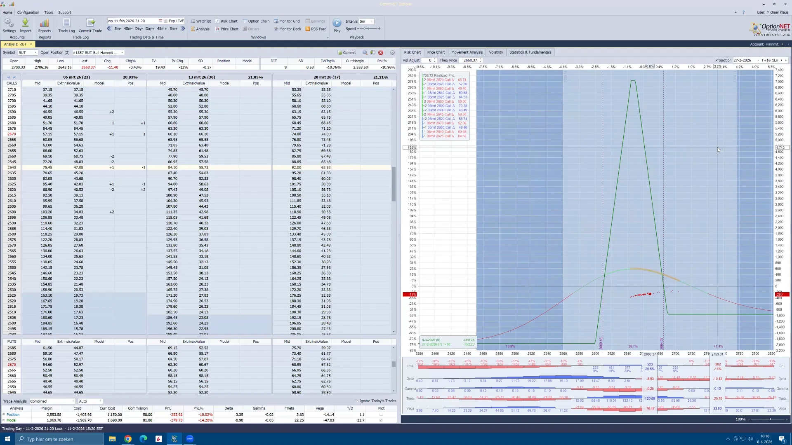Switch to Statistics & Fundamentals tab

point(530,52)
